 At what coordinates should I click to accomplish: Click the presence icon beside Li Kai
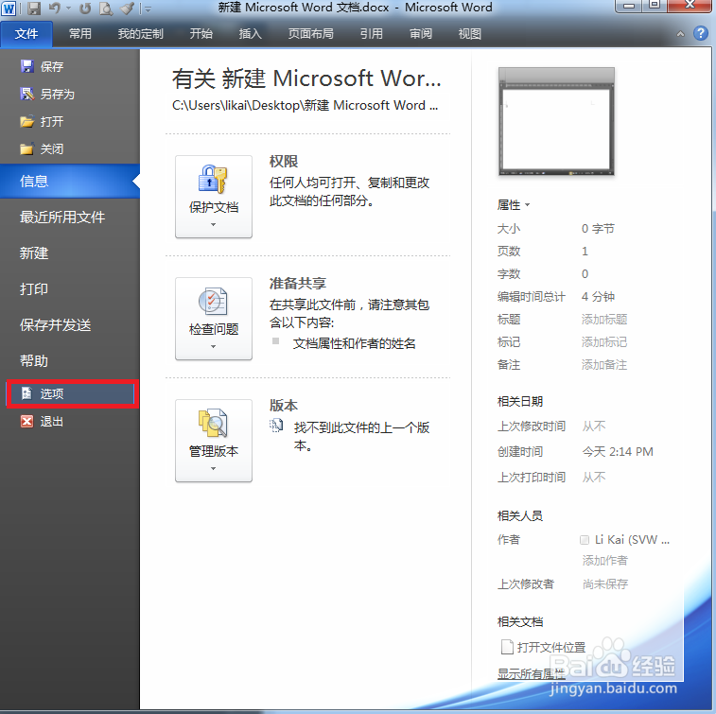584,540
